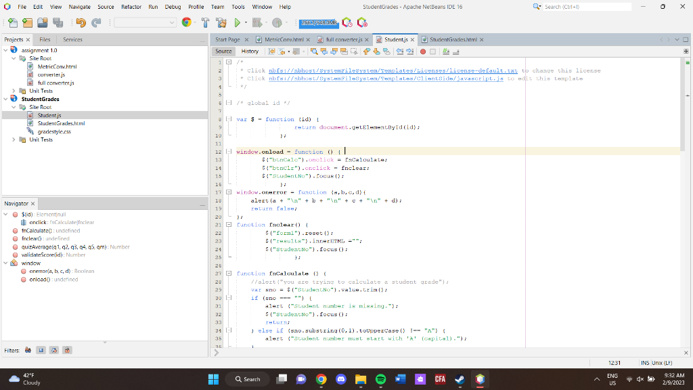Click the red Start Macro Recording icon
The height and width of the screenshot is (390, 693).
[423, 51]
